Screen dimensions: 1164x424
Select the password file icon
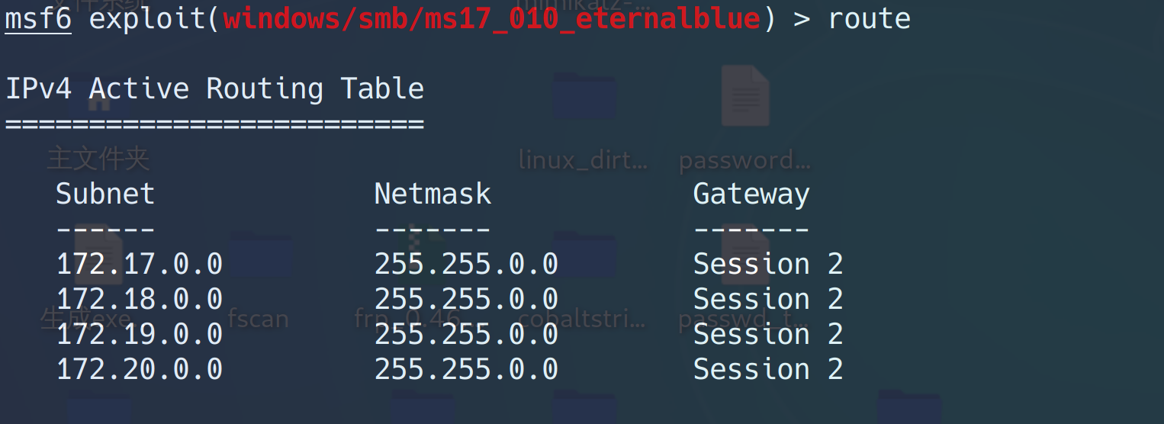pyautogui.click(x=744, y=95)
